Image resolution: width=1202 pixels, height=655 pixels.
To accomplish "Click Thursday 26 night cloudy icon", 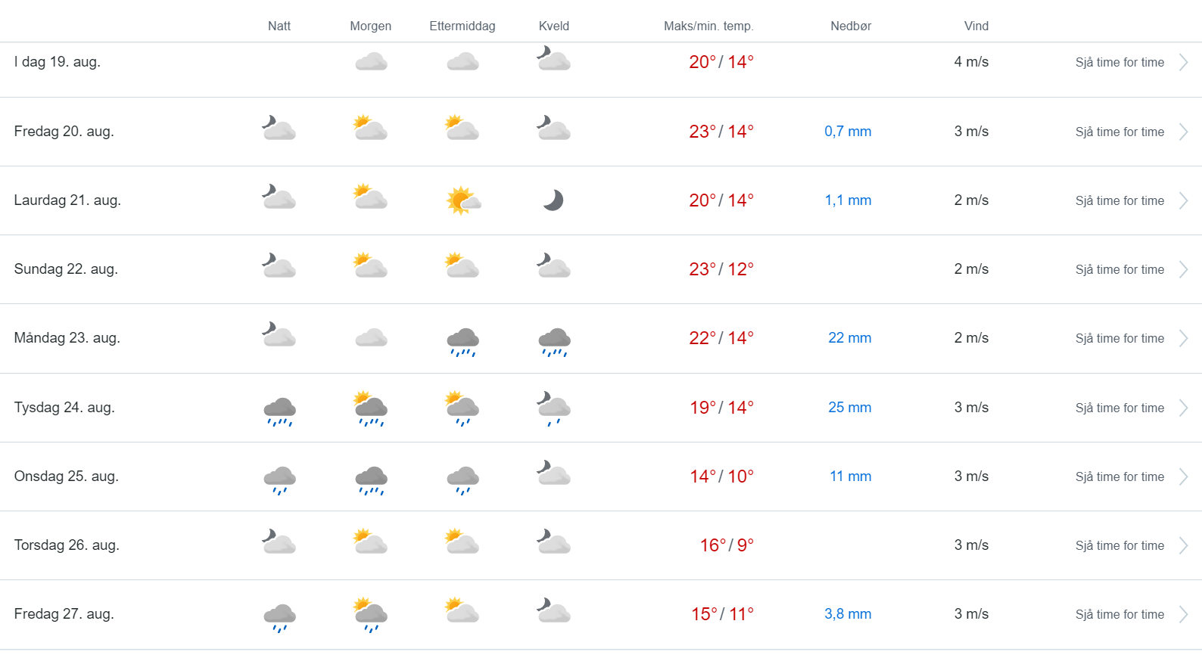I will click(x=279, y=542).
